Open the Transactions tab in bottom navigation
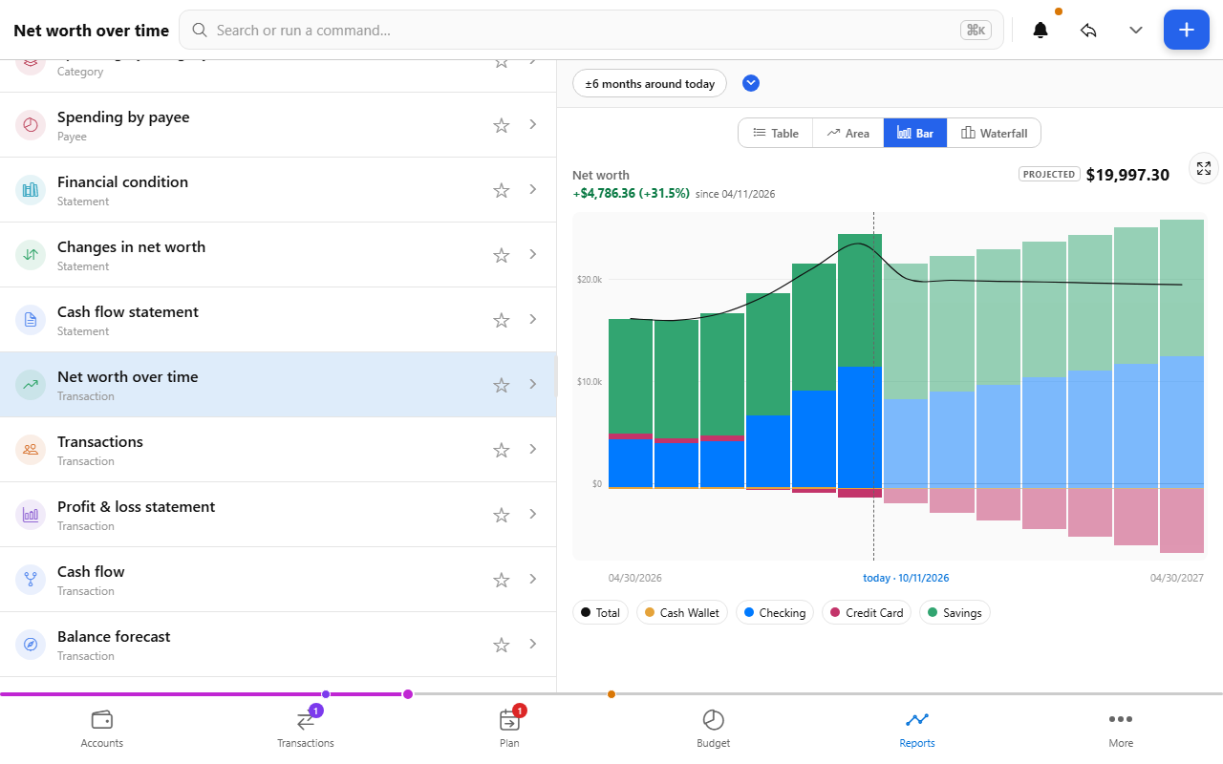This screenshot has width=1223, height=764. click(306, 729)
